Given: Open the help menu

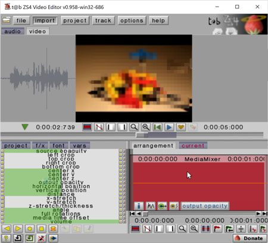Looking at the screenshot, I should pyautogui.click(x=158, y=20).
